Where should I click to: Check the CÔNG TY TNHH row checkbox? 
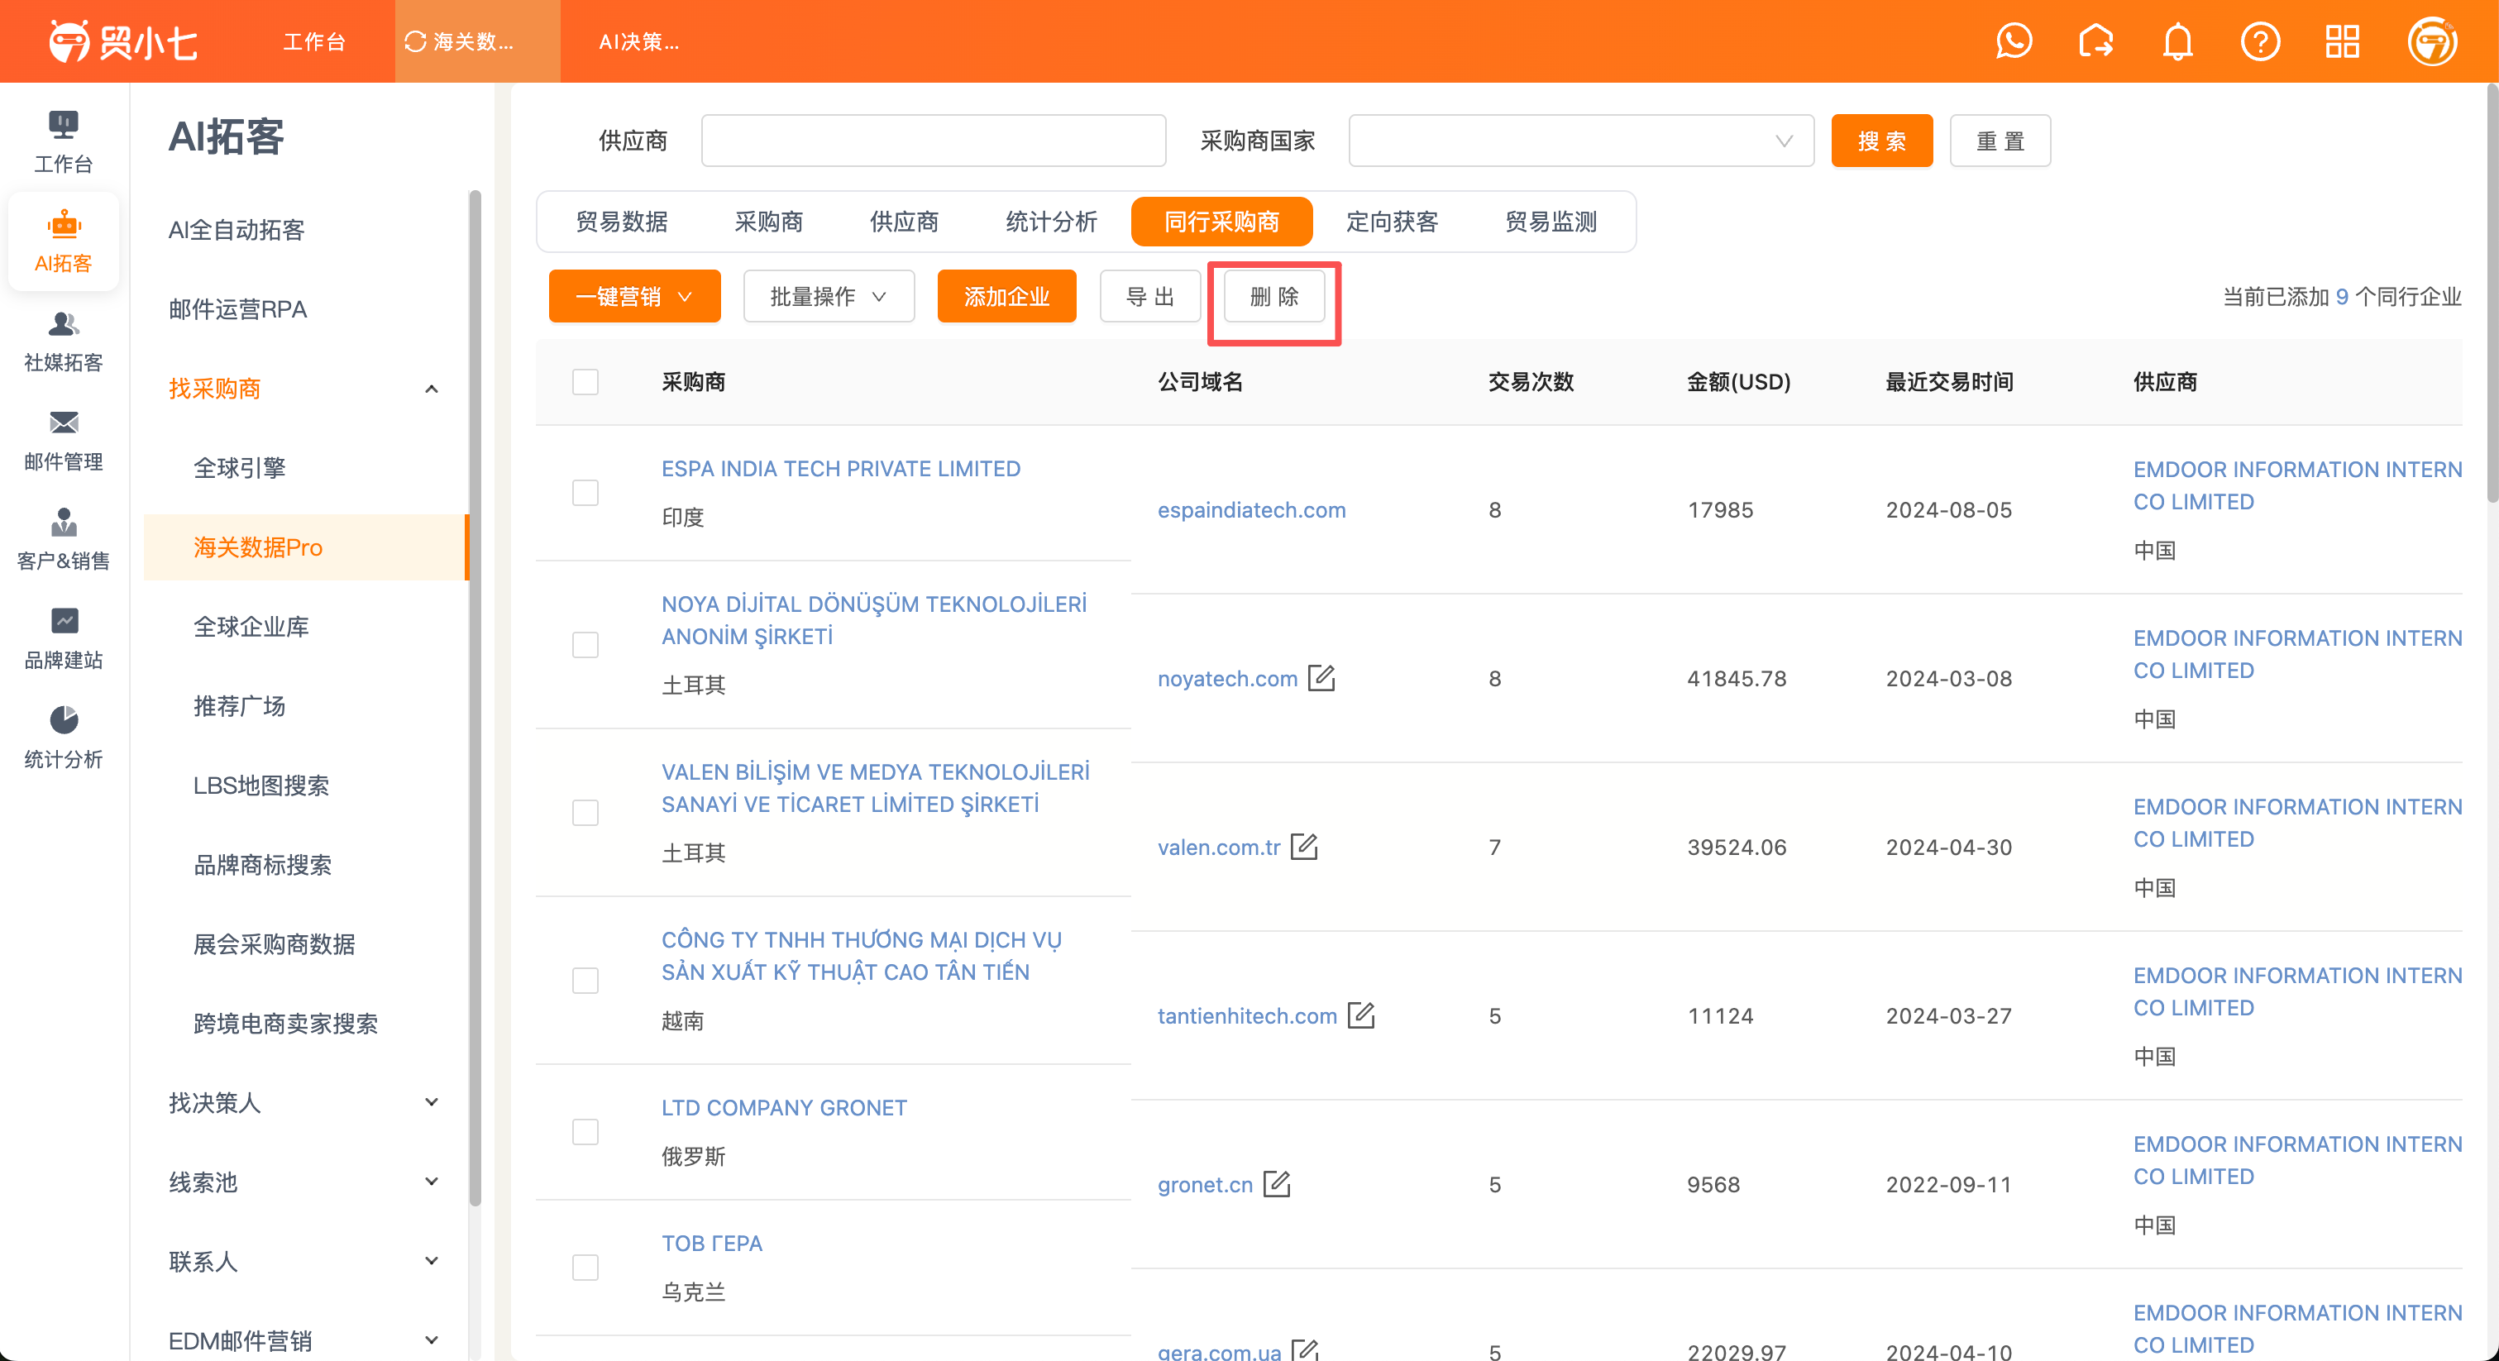click(585, 980)
